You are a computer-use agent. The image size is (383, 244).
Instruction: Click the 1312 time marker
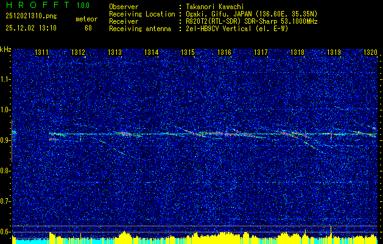78,52
